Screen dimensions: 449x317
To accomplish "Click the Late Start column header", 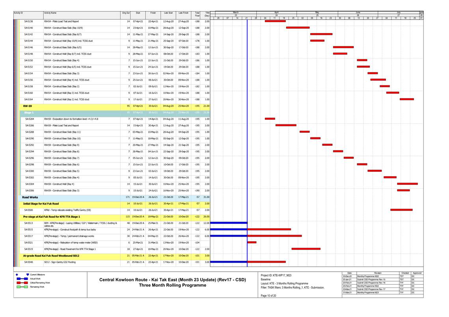I will point(168,13).
